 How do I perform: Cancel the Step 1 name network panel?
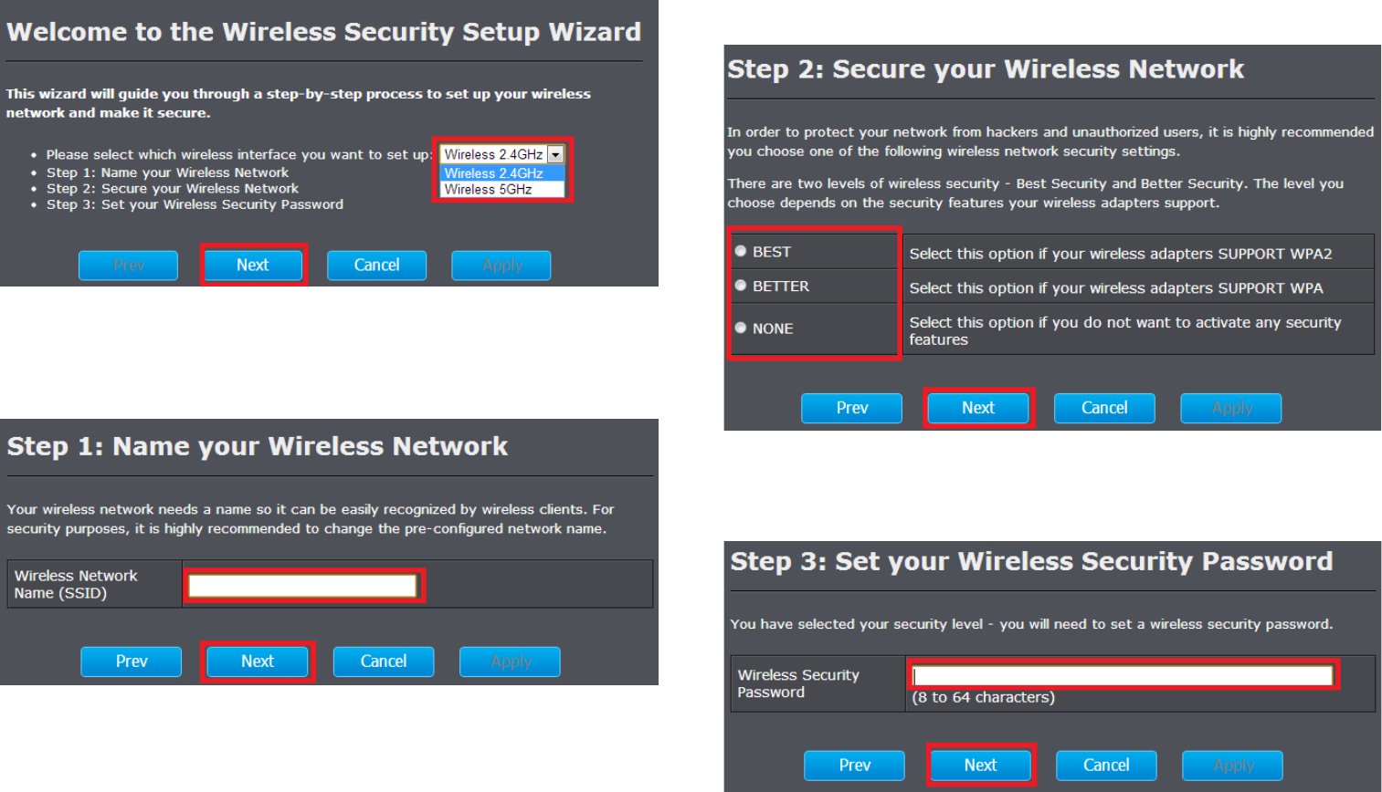(x=384, y=662)
